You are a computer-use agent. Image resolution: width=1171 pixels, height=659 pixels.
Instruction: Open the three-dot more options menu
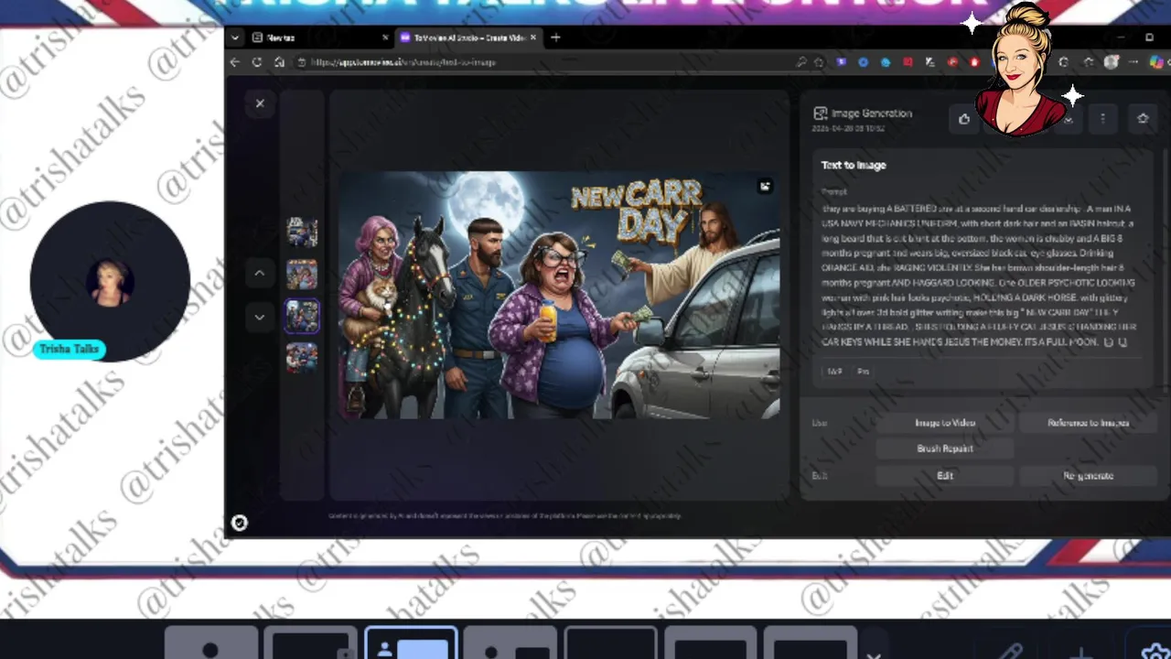point(1102,119)
